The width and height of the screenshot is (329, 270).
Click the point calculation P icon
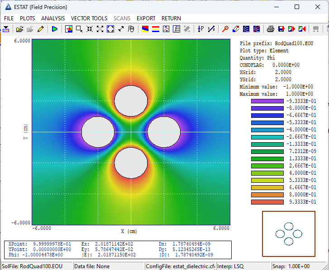coord(200,29)
